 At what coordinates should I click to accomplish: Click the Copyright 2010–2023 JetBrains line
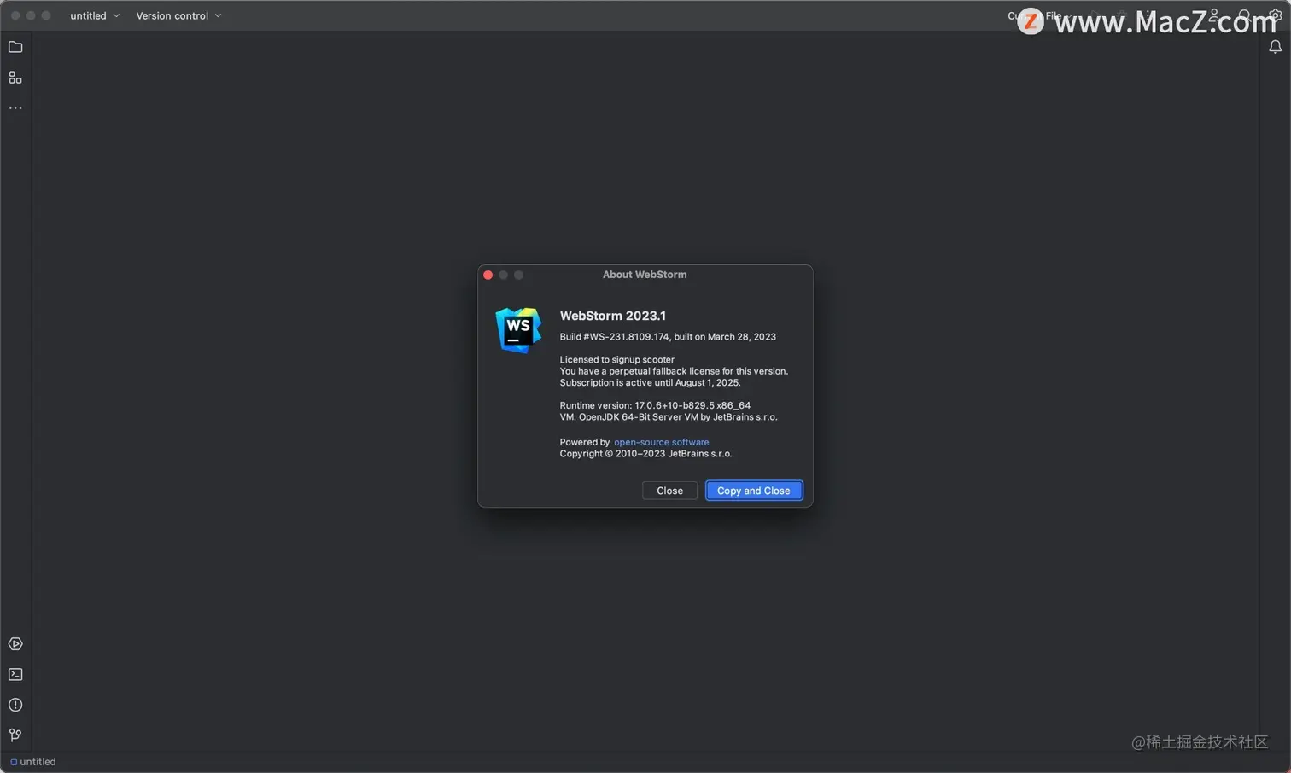pos(645,454)
